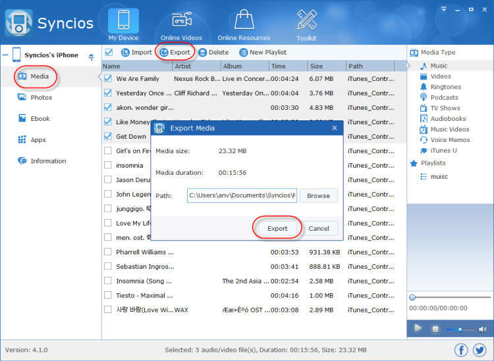The height and width of the screenshot is (361, 494).
Task: Sort the list by Time column
Action: [x=288, y=66]
